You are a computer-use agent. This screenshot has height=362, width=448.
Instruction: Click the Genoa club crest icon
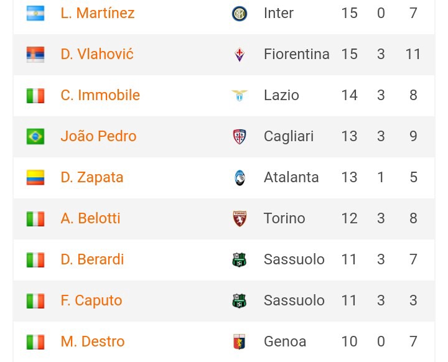(x=240, y=341)
